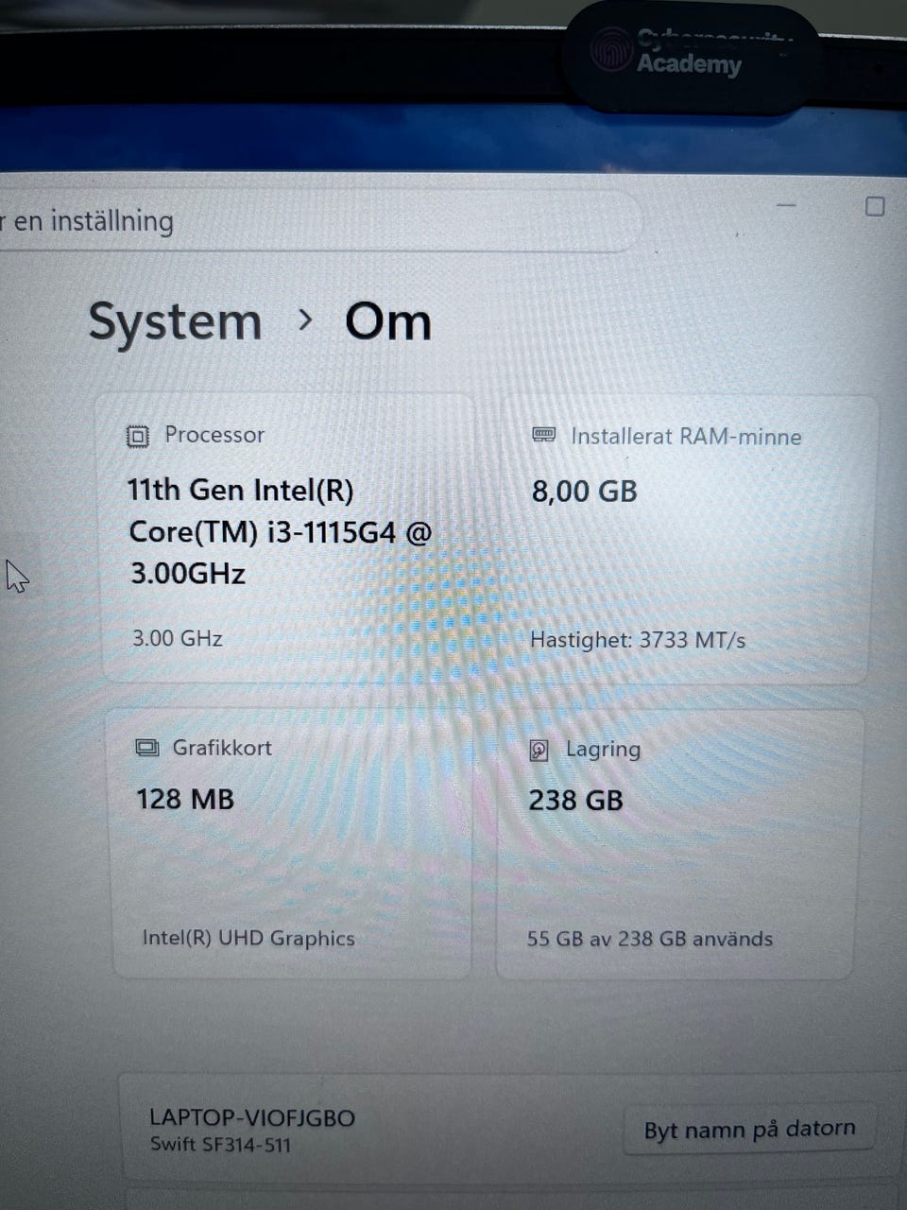Rename the PC with Byt namn på datorn
This screenshot has height=1210, width=907.
[749, 1129]
